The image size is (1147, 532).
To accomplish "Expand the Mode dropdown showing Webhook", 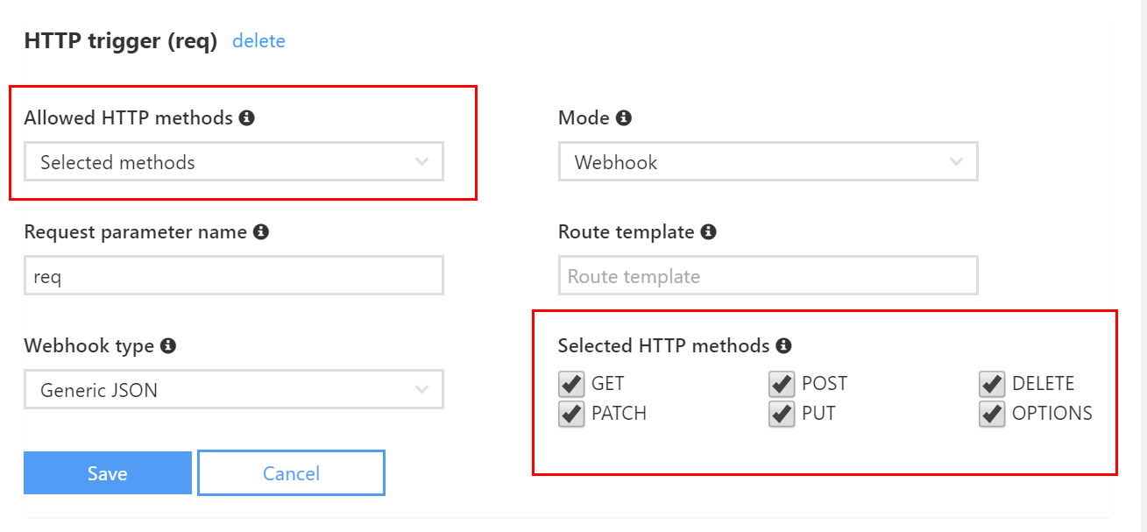I will pyautogui.click(x=768, y=162).
